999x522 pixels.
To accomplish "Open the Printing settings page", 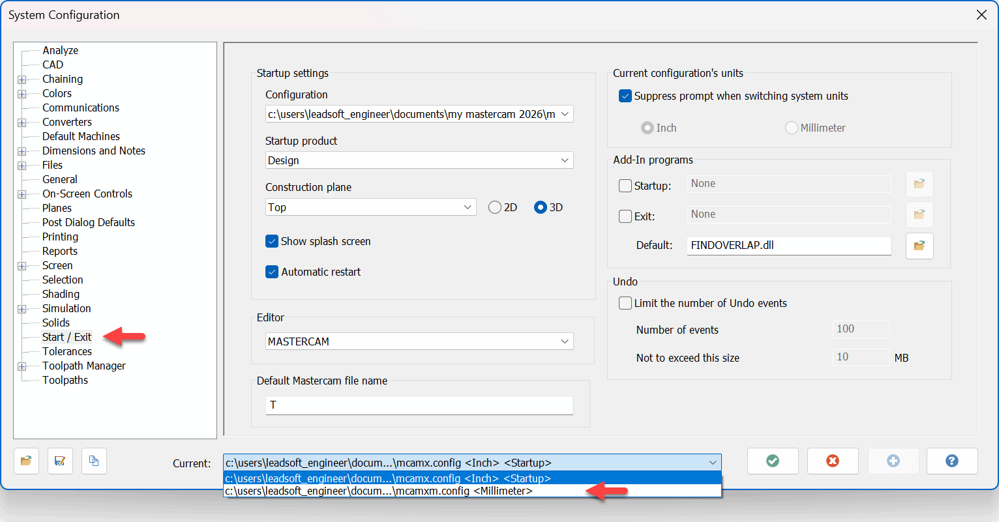I will pyautogui.click(x=60, y=237).
